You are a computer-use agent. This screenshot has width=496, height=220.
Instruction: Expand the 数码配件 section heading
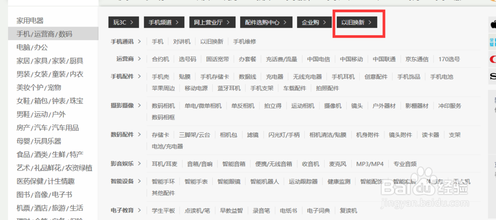[126, 135]
